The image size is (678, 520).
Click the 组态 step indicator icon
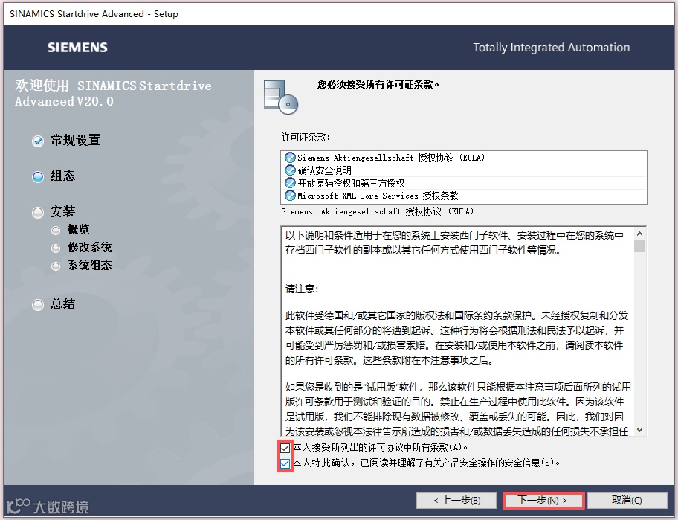pyautogui.click(x=38, y=177)
